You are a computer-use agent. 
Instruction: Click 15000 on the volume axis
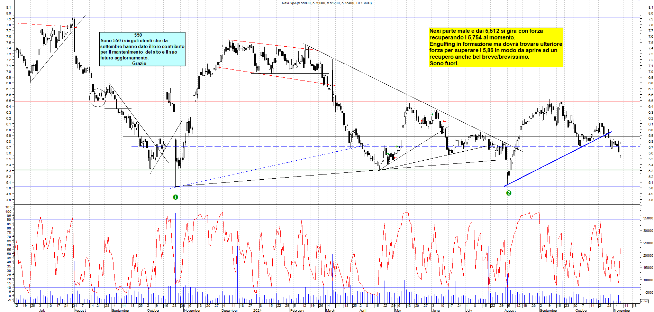pos(648,267)
